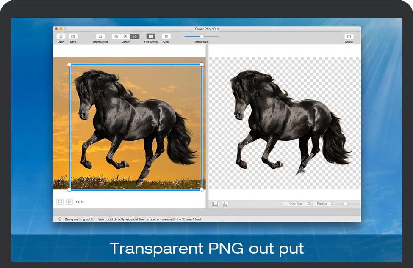Minimize window with the yellow button
The height and width of the screenshot is (268, 413).
61,29
